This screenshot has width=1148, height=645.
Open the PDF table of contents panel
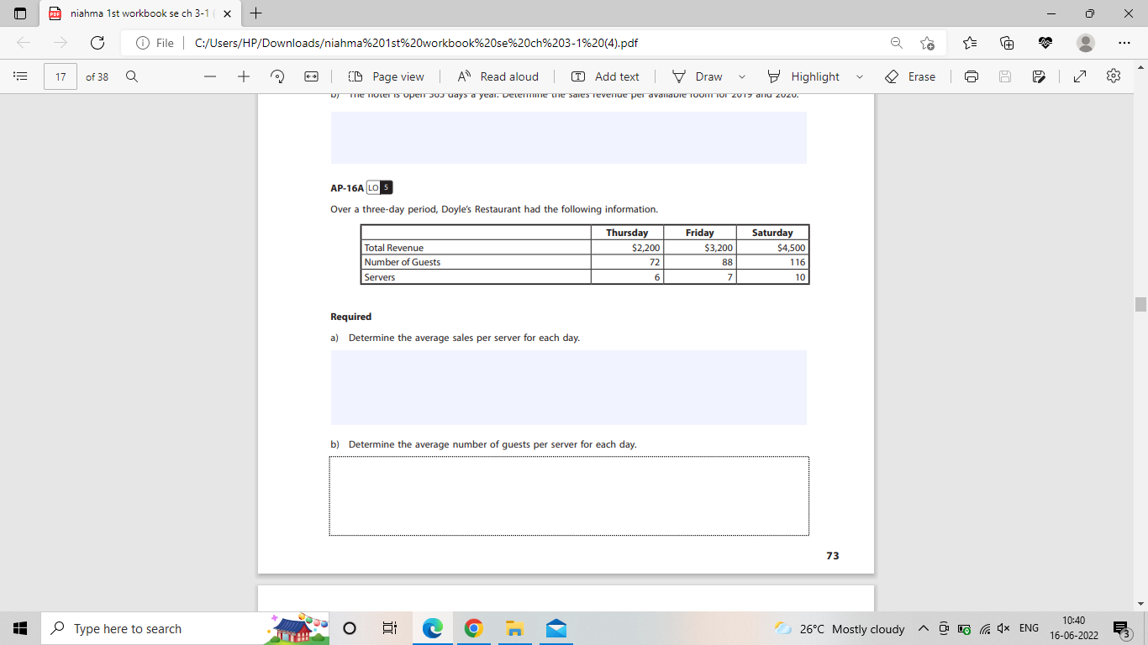(18, 76)
